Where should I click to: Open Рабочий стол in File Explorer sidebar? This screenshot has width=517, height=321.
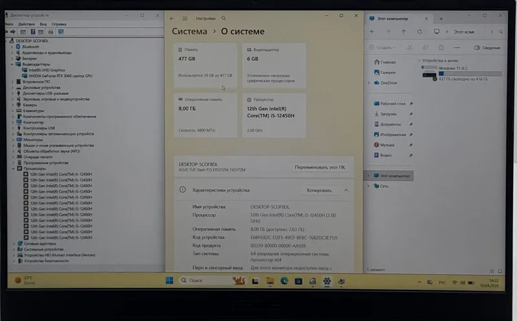tap(390, 104)
